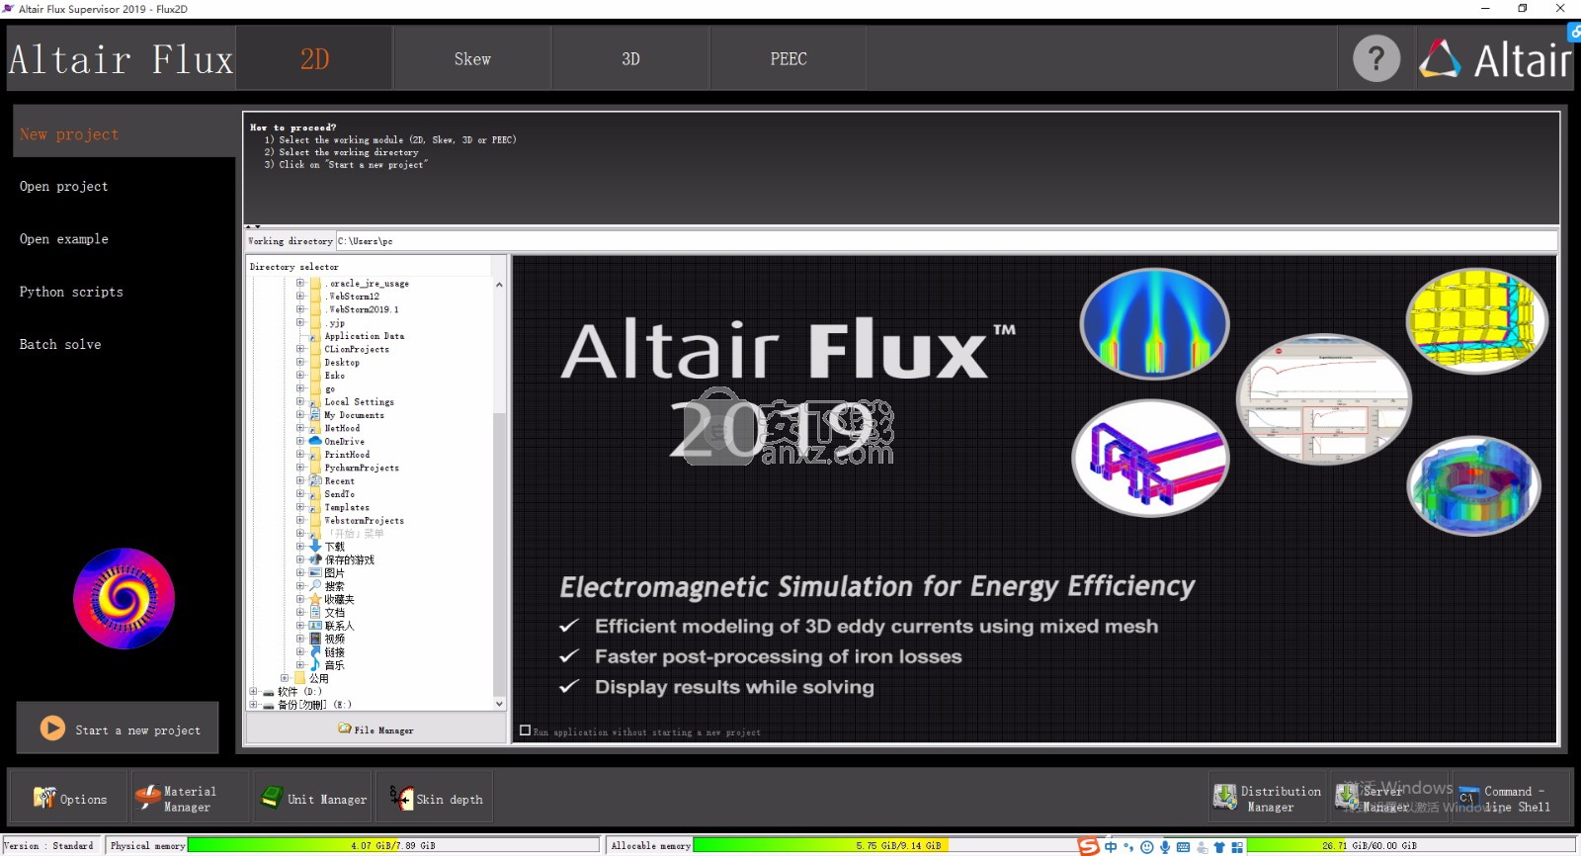Open Server Manager icon
This screenshot has height=856, width=1581.
point(1348,797)
